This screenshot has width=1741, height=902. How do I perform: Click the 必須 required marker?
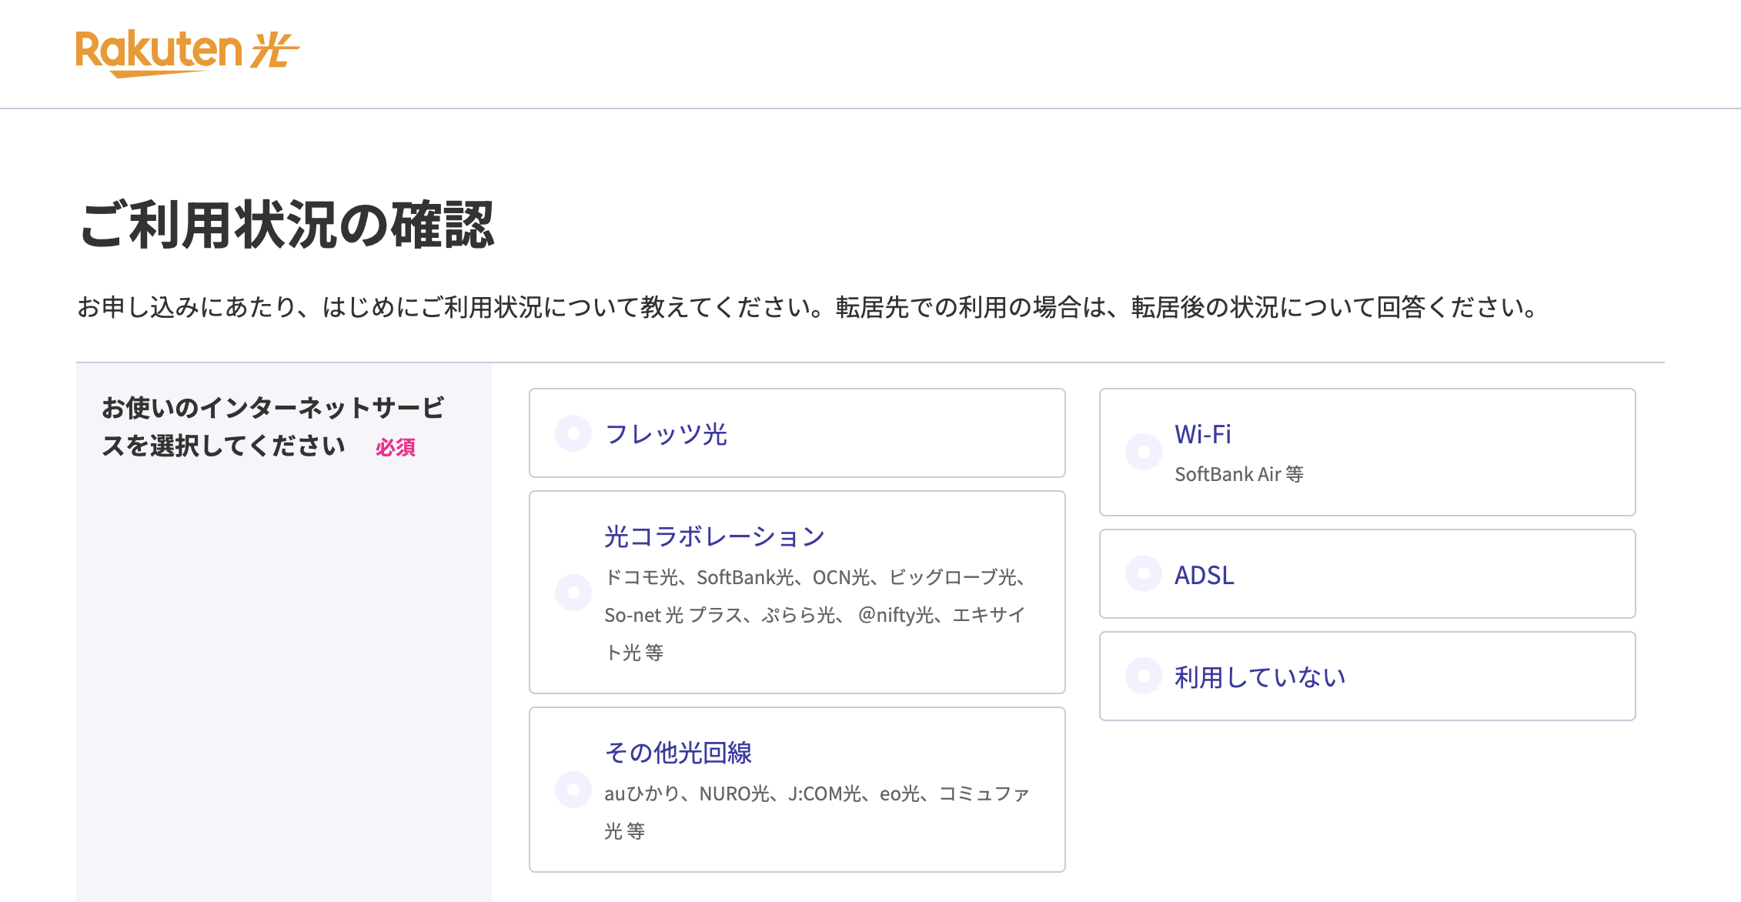coord(396,447)
